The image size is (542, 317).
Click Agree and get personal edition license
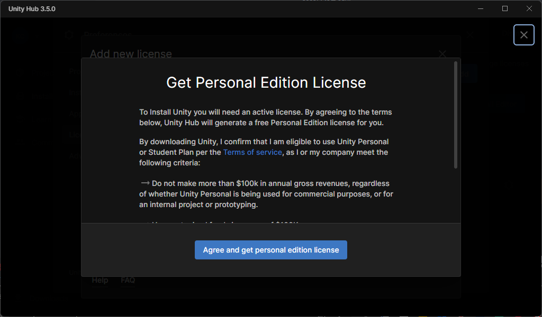click(270, 250)
